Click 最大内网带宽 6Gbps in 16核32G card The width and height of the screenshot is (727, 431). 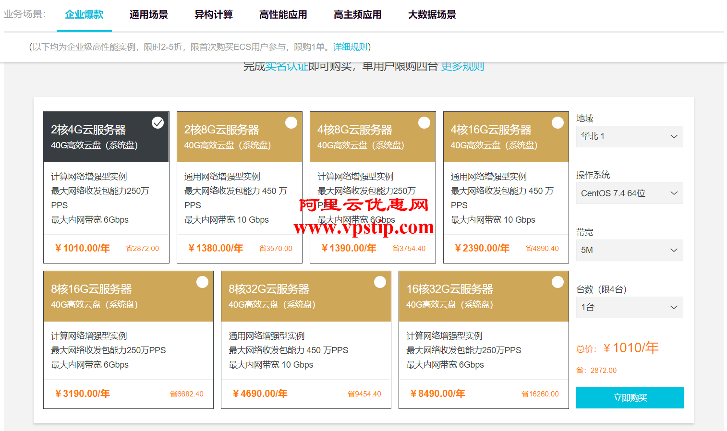pyautogui.click(x=445, y=365)
